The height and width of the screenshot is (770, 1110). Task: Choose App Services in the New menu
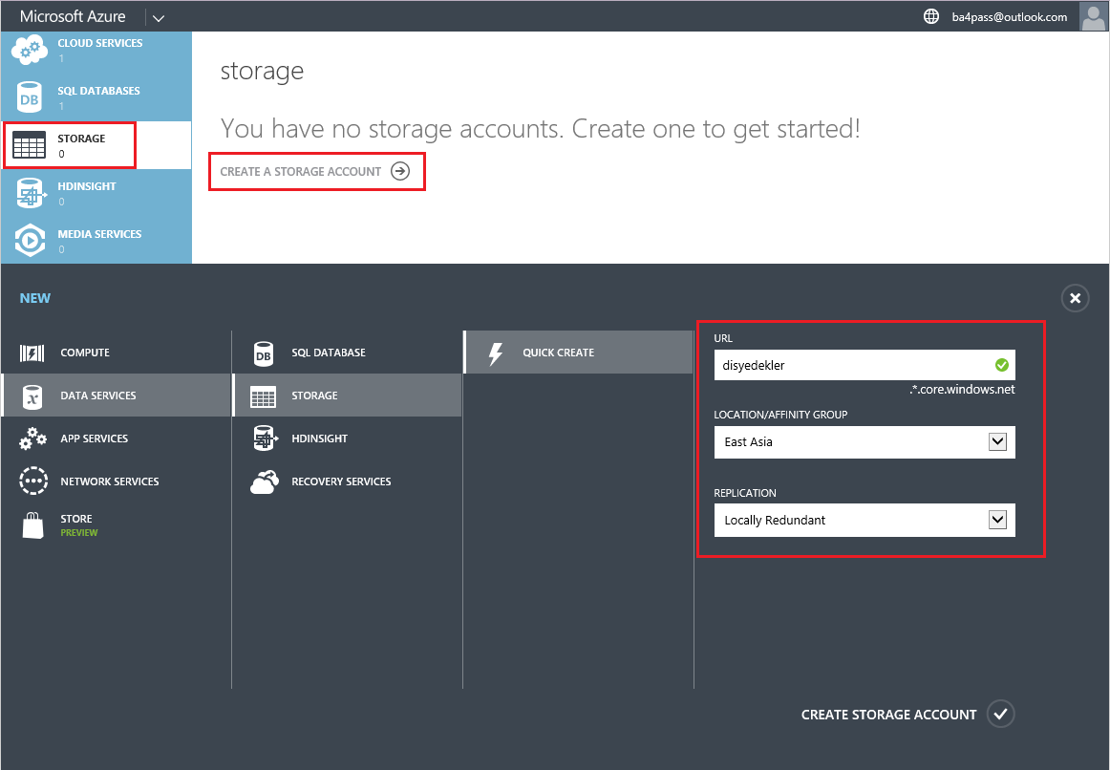117,438
